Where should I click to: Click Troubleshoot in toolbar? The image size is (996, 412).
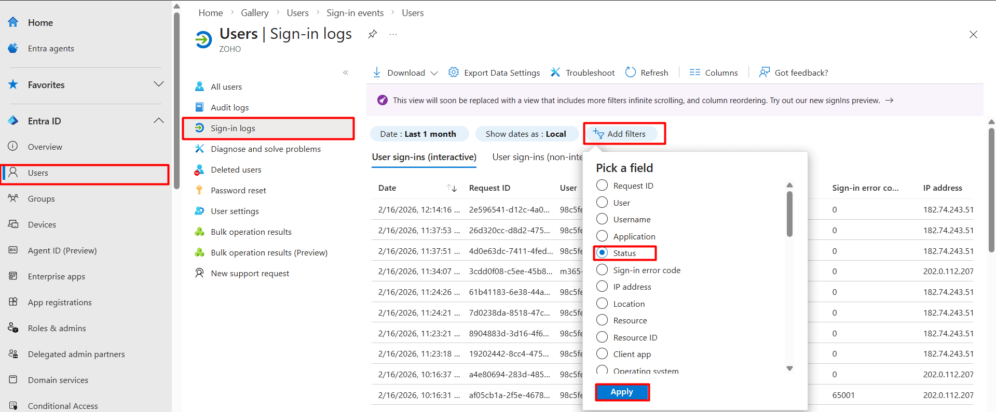582,73
